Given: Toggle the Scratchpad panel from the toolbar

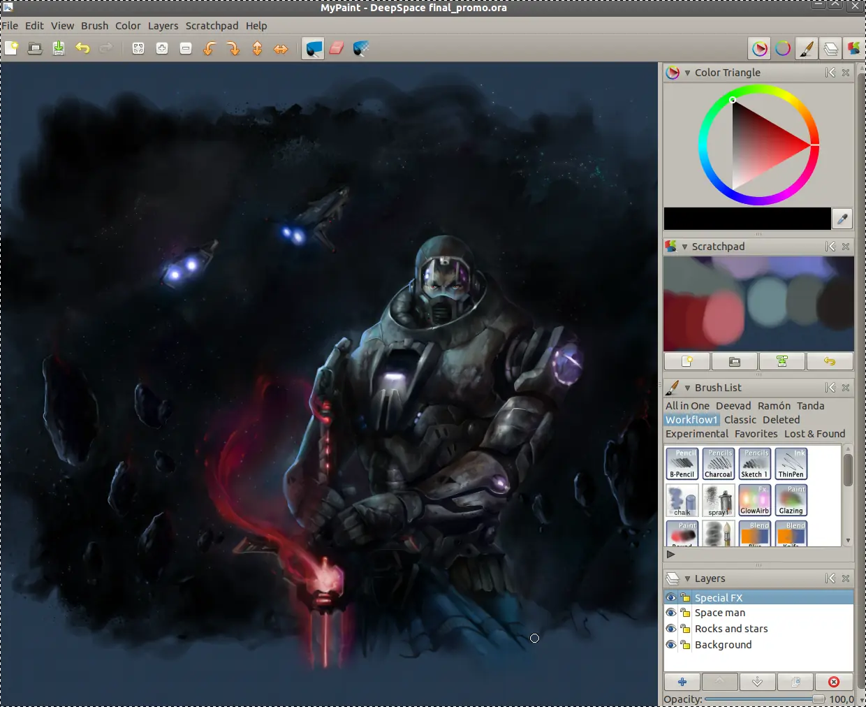Looking at the screenshot, I should pos(854,48).
